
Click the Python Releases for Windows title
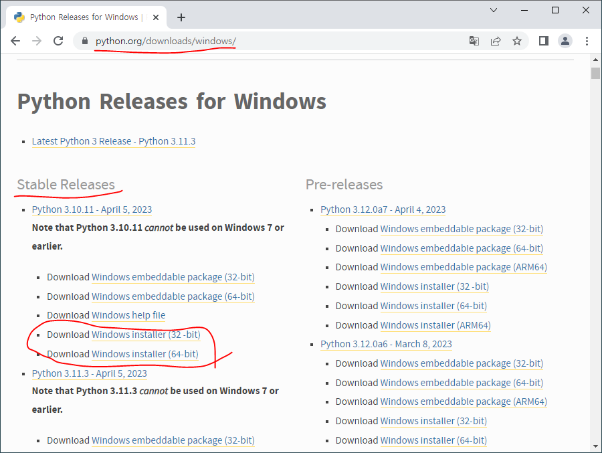(172, 102)
